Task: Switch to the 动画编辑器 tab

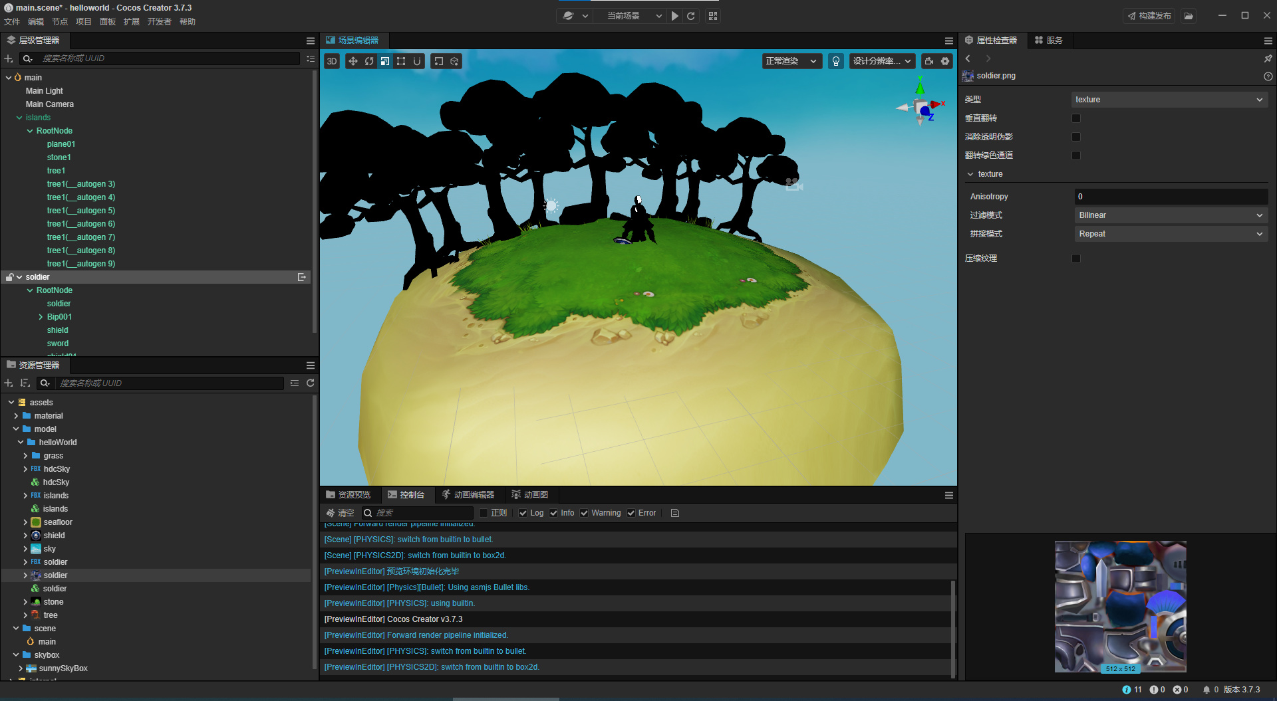Action: (468, 495)
